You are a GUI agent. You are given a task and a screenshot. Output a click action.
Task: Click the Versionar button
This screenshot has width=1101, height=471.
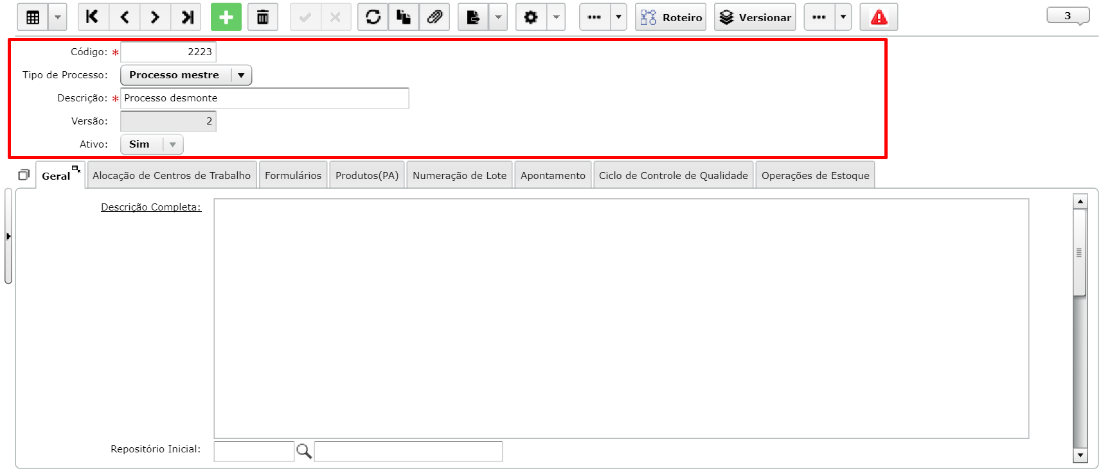click(755, 17)
